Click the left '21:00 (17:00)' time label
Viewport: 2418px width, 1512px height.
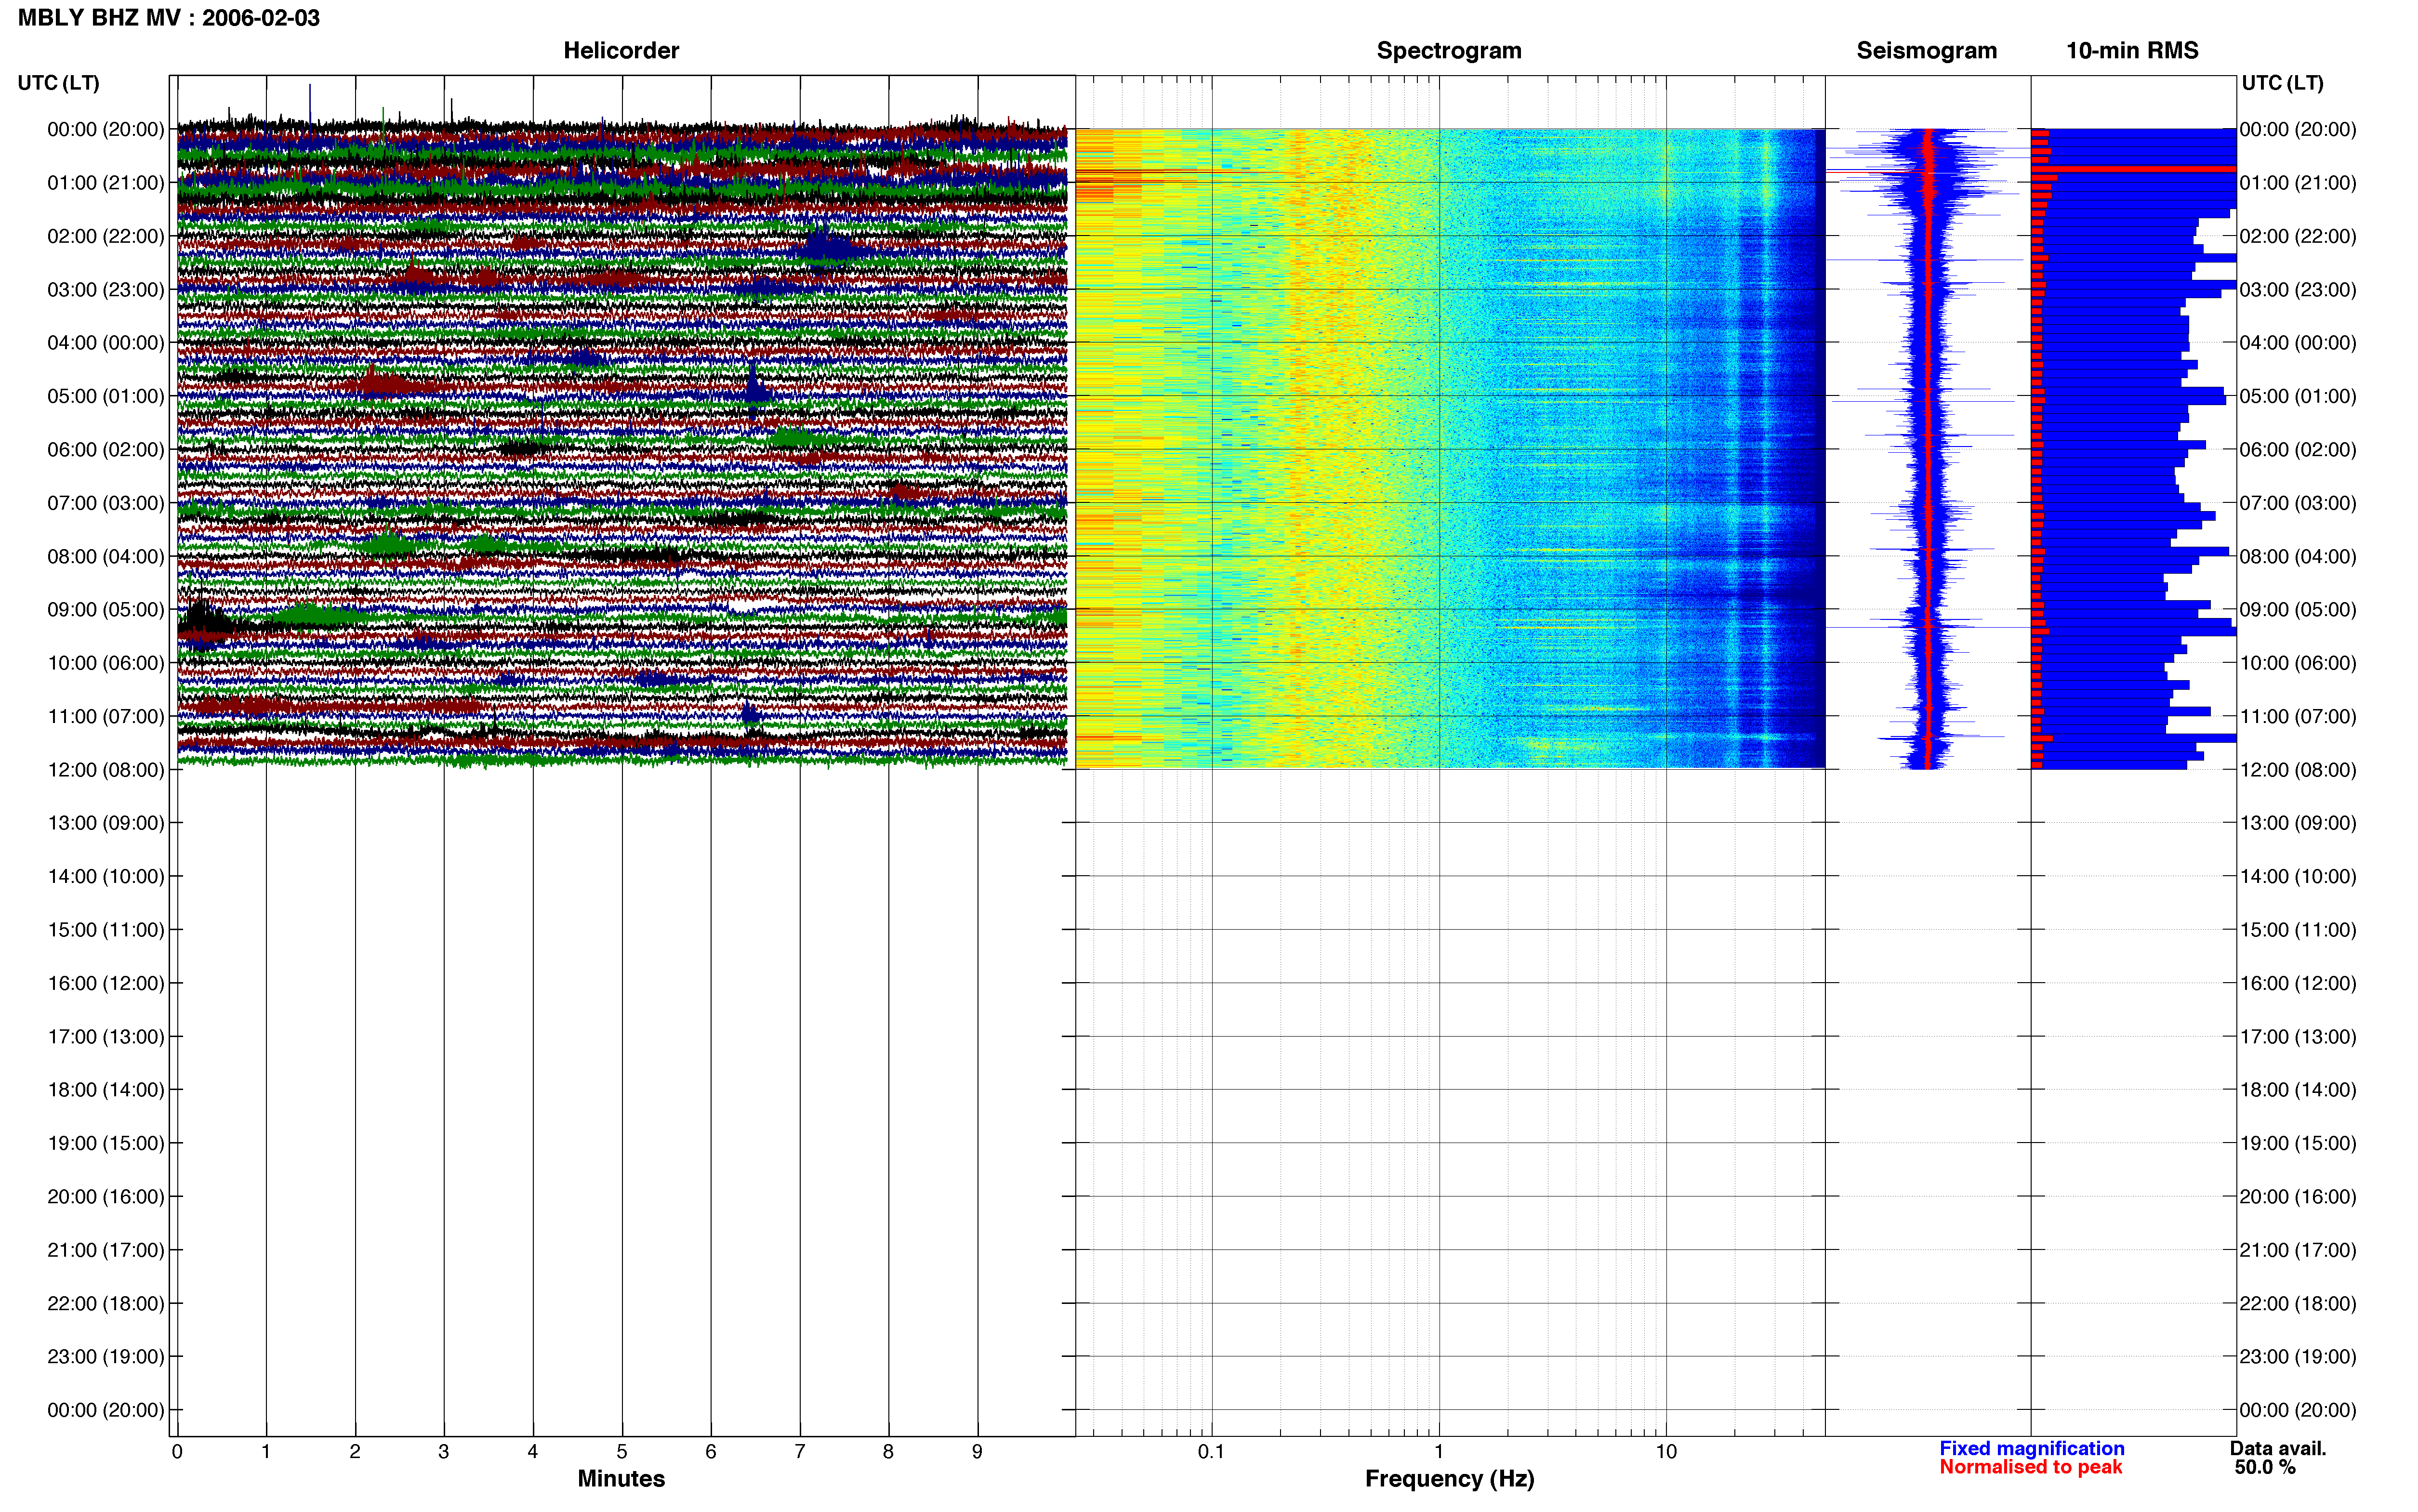click(x=106, y=1250)
